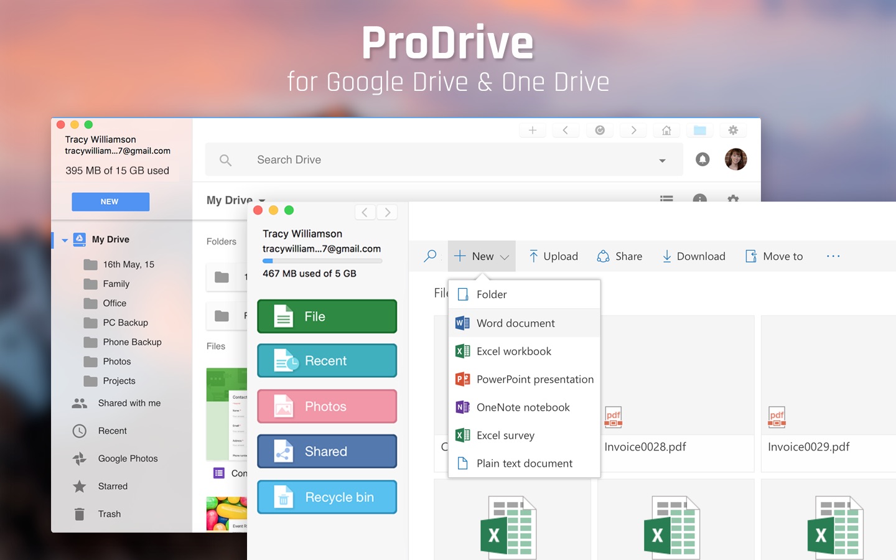This screenshot has width=896, height=560.
Task: Open the green File section in OneDrive
Action: [x=327, y=316]
